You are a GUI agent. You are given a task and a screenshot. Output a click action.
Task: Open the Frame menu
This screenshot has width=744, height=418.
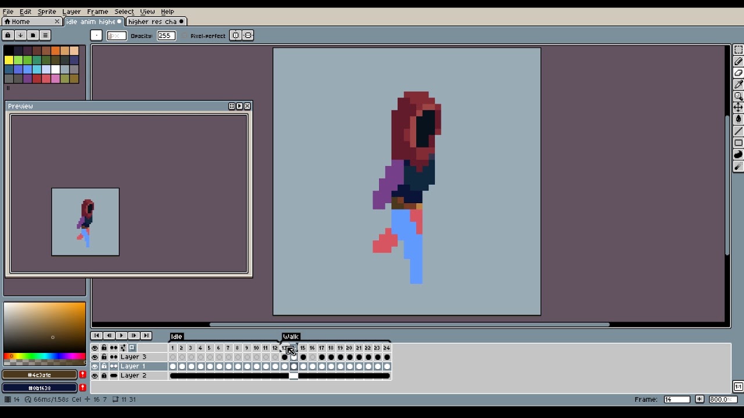tap(98, 12)
